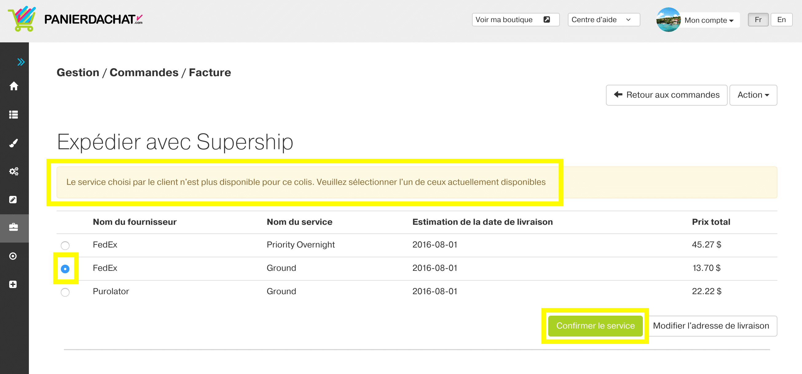Viewport: 802px width, 374px height.
Task: Select FedEx Priority Overnight radio button
Action: 65,246
